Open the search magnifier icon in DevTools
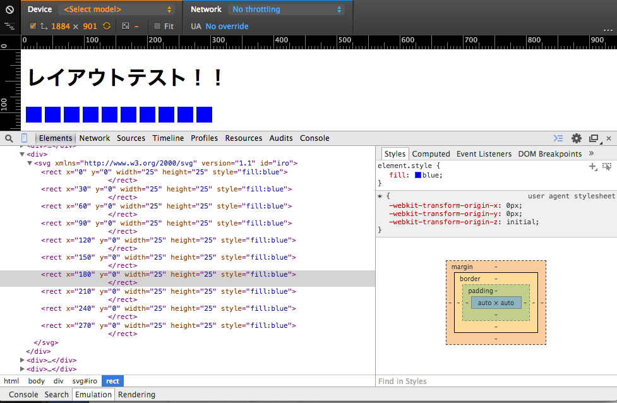The image size is (617, 403). pos(9,138)
